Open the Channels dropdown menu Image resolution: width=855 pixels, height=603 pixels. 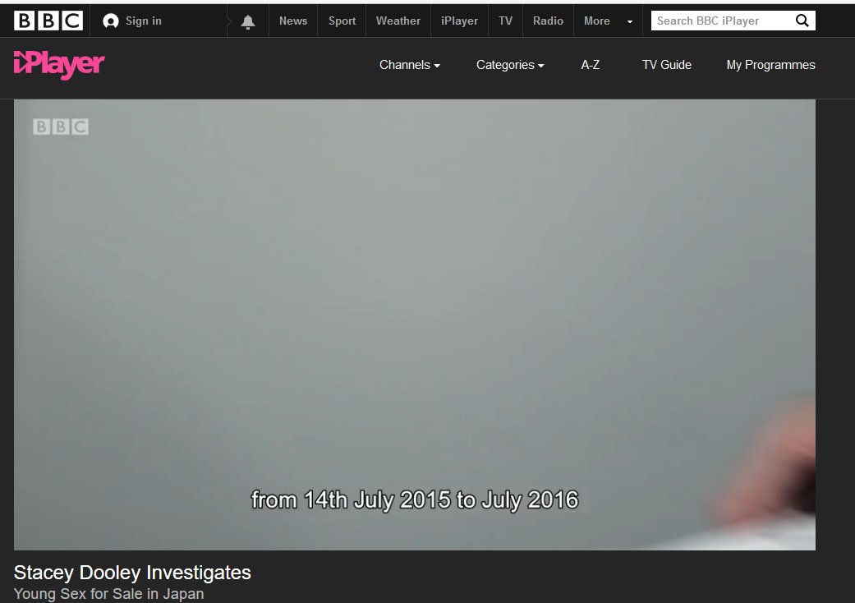(x=410, y=65)
